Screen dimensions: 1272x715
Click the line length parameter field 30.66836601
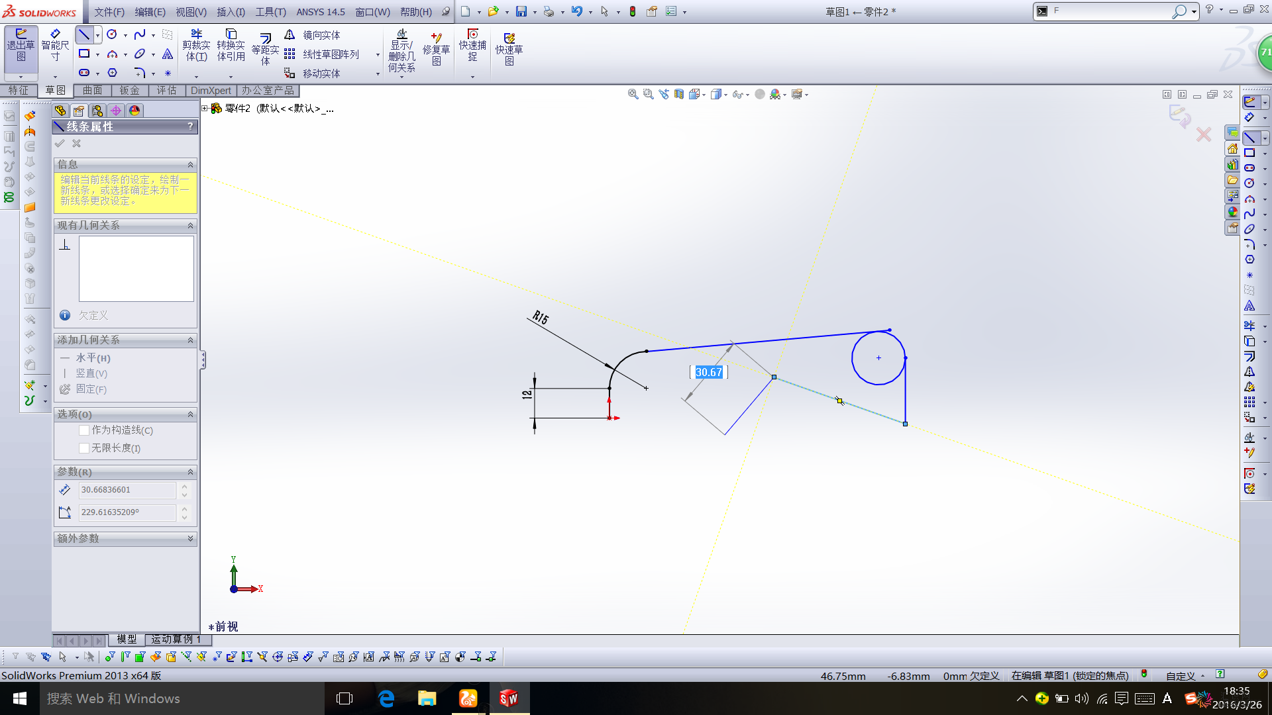[127, 490]
